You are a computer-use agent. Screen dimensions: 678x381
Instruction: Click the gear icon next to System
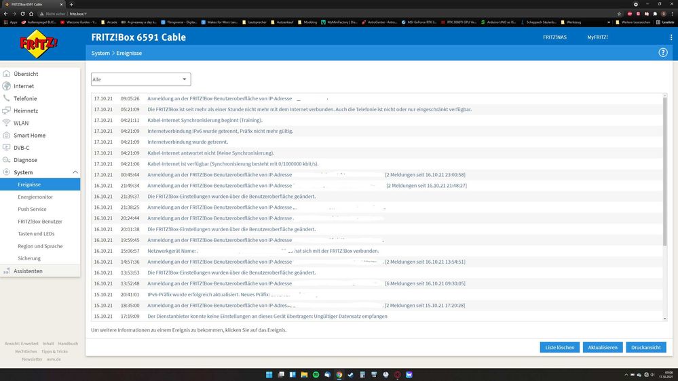7,172
